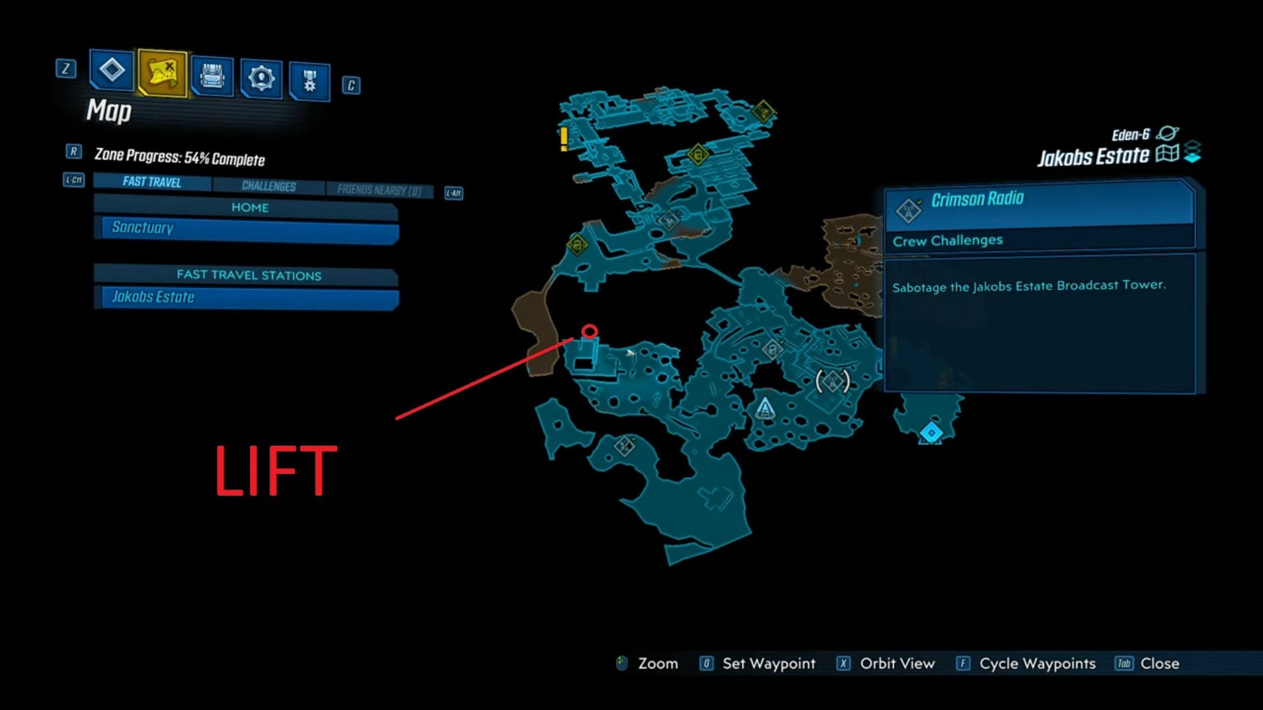Screen dimensions: 1263x710
Task: Select the Sanctuary fast travel station
Action: tap(249, 227)
